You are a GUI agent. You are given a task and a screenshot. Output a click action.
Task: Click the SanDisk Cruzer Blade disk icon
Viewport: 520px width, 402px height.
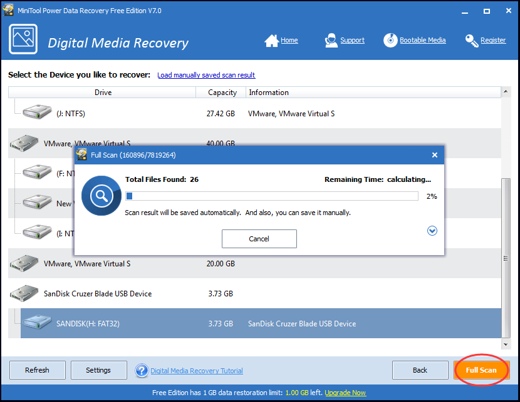(24, 293)
